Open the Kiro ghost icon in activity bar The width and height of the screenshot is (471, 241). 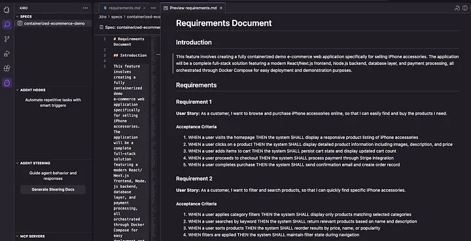tap(7, 83)
